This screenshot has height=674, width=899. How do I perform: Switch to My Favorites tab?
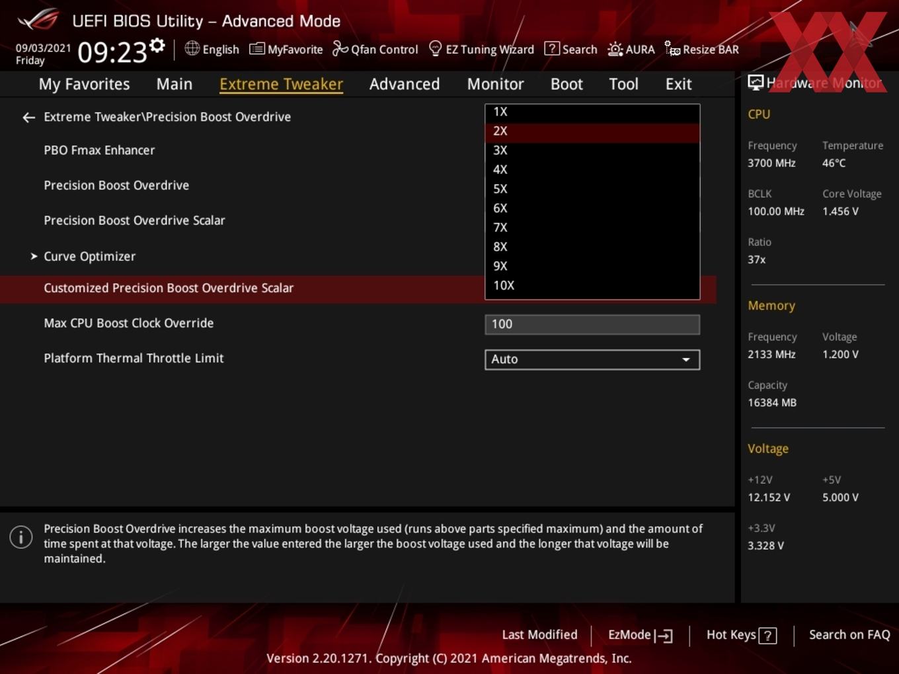(84, 84)
